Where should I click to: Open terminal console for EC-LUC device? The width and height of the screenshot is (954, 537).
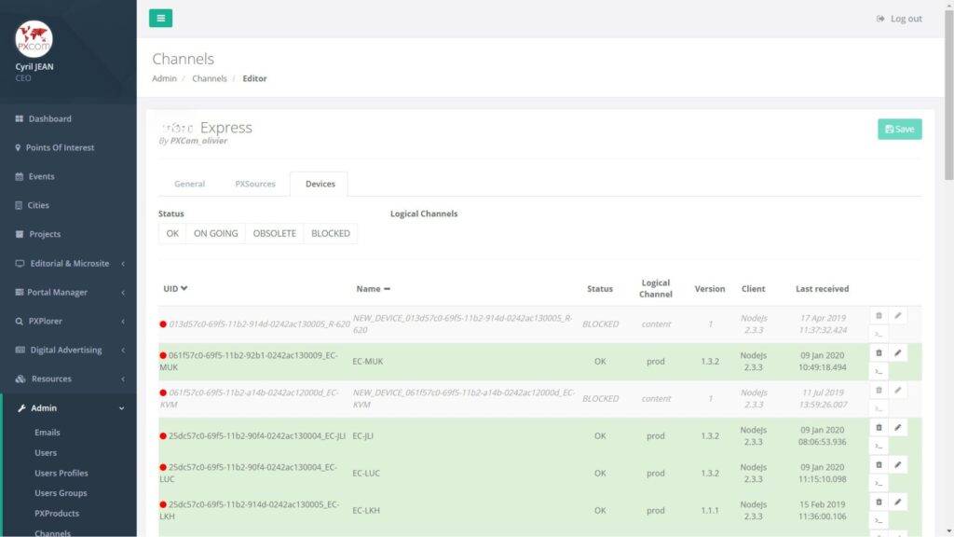[x=879, y=482]
